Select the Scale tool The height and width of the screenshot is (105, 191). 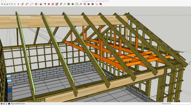pyautogui.click(x=57, y=4)
